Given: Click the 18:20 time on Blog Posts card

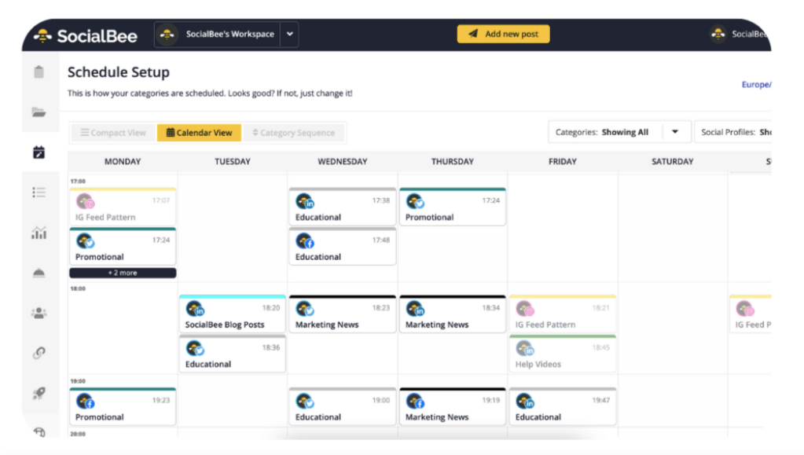Looking at the screenshot, I should point(271,308).
